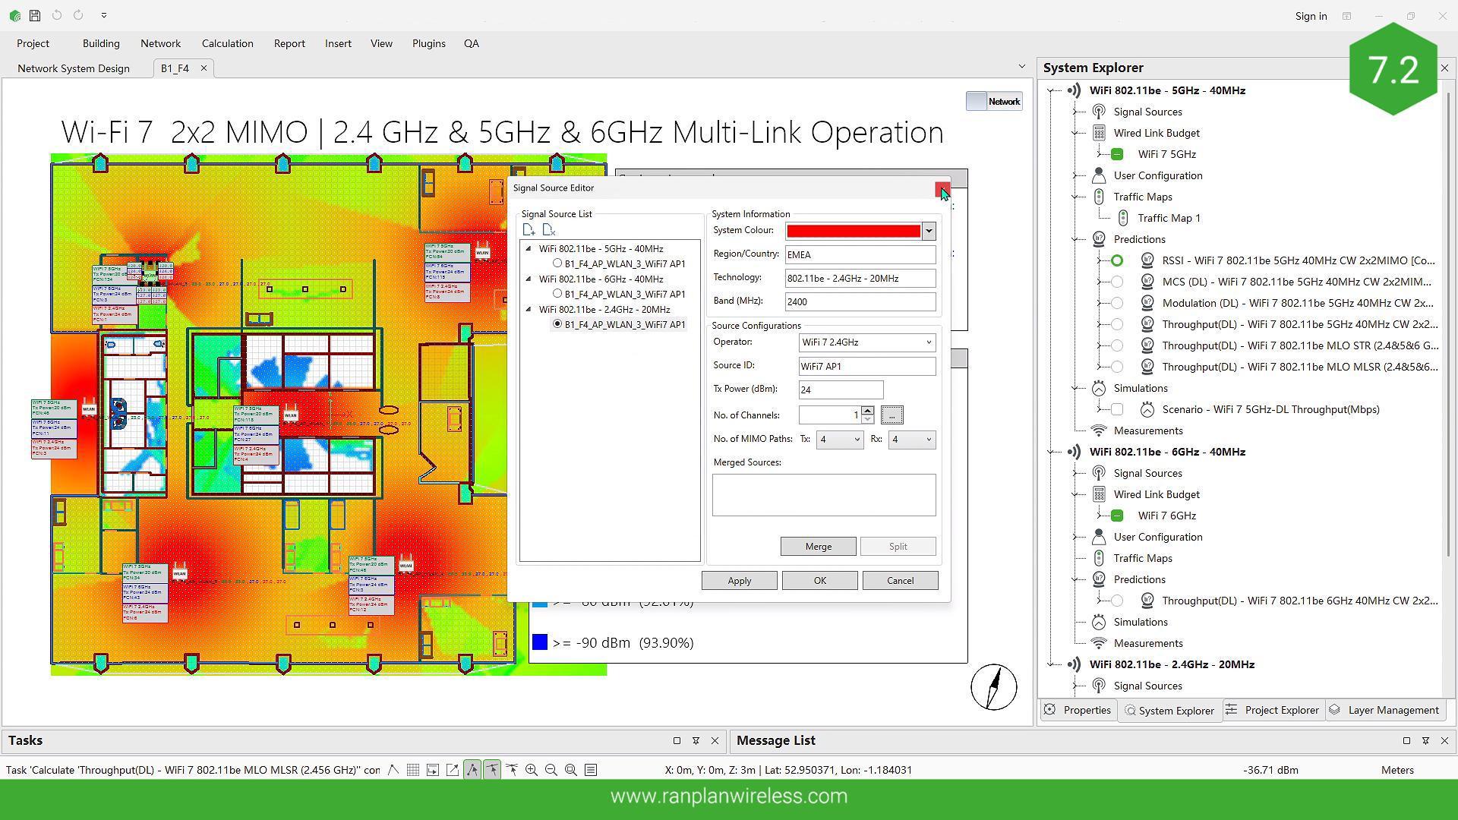Click the Redo arrow in the title bar
The height and width of the screenshot is (820, 1458).
point(78,15)
